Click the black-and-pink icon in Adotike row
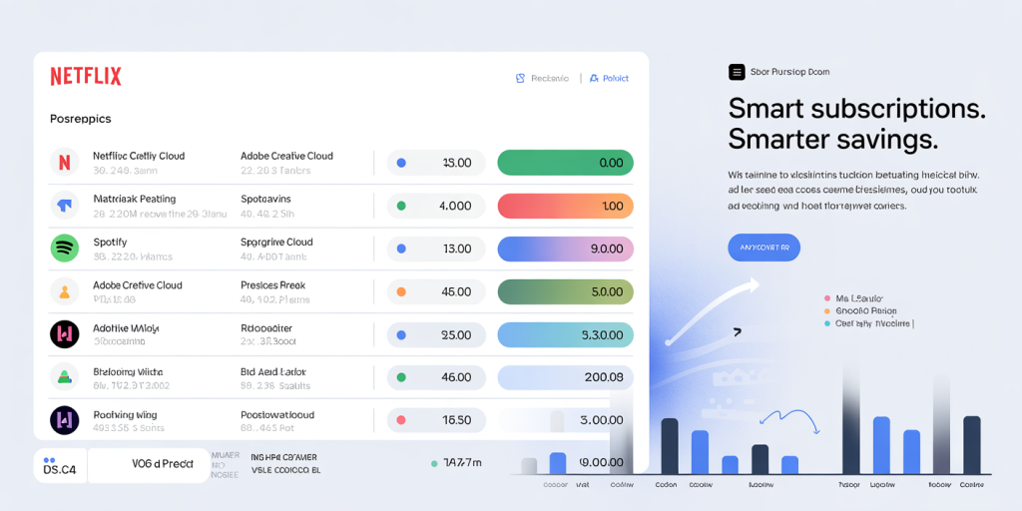 pos(65,335)
